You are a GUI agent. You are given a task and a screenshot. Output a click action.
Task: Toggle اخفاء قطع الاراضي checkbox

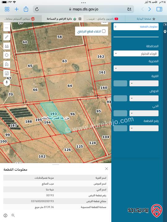tap(104, 31)
